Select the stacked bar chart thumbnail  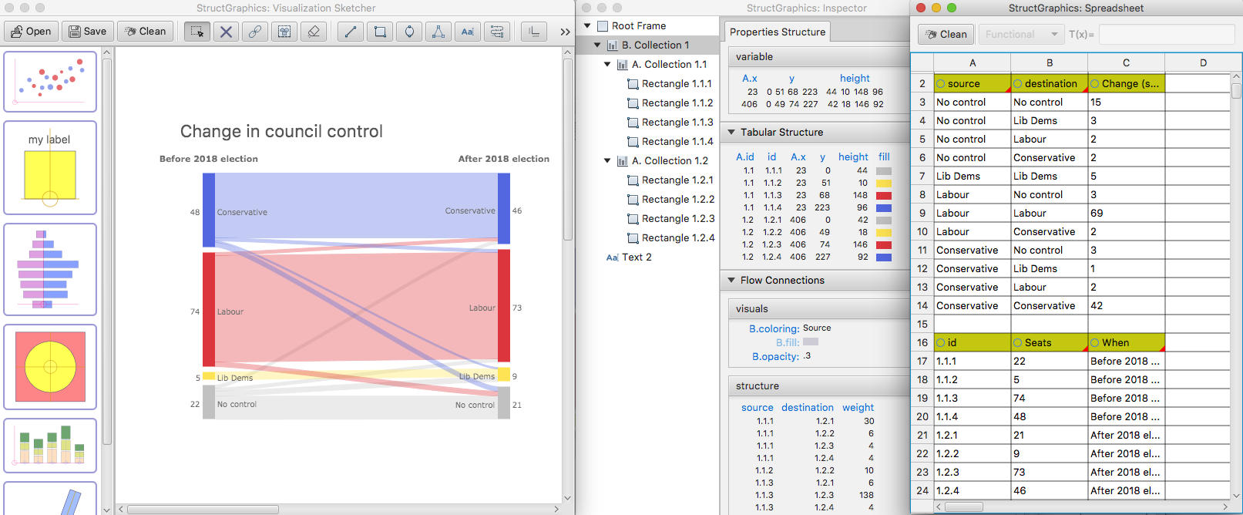click(50, 446)
